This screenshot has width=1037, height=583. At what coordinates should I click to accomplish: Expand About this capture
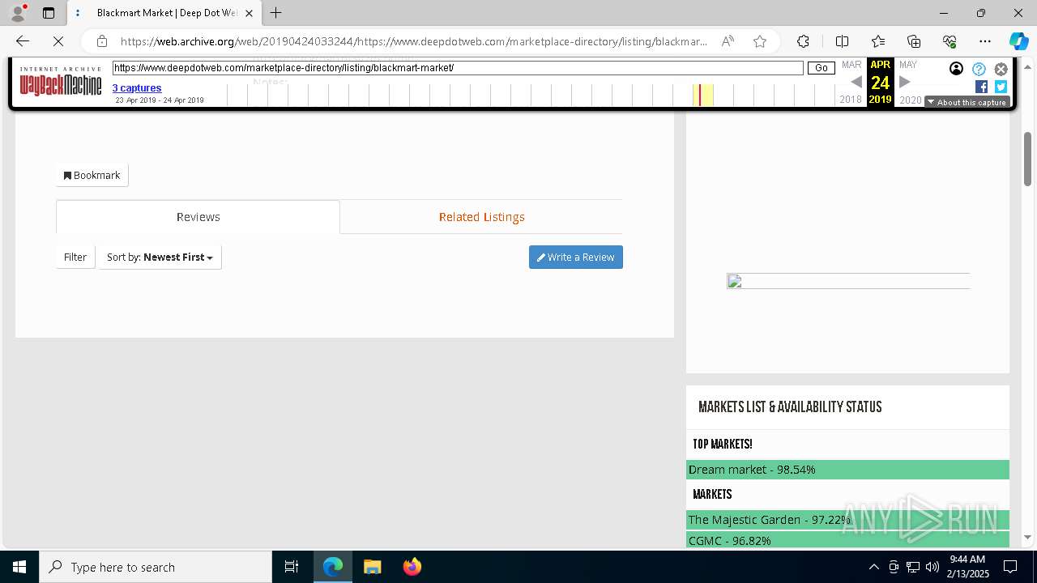[967, 102]
